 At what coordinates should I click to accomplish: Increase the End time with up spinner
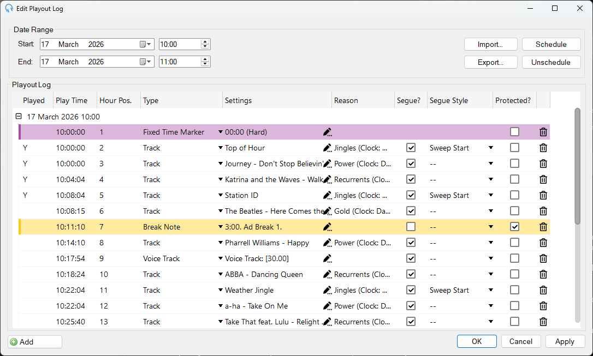click(205, 59)
